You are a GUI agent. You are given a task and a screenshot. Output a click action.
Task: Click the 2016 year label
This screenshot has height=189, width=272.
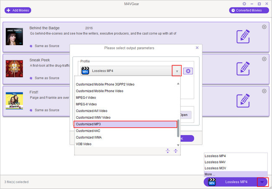coord(89,28)
